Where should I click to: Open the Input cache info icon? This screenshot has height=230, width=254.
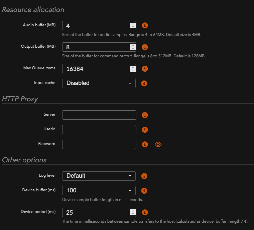tap(144, 83)
